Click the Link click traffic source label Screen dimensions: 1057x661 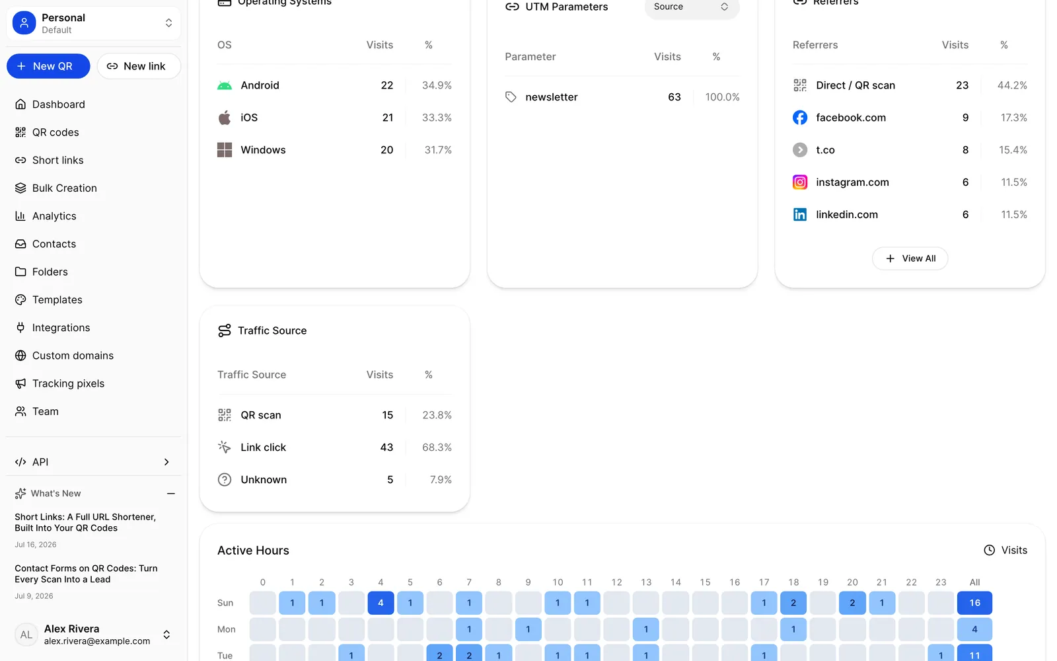[x=263, y=447]
